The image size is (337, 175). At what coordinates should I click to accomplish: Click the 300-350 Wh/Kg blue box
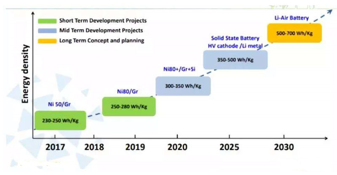pos(183,86)
